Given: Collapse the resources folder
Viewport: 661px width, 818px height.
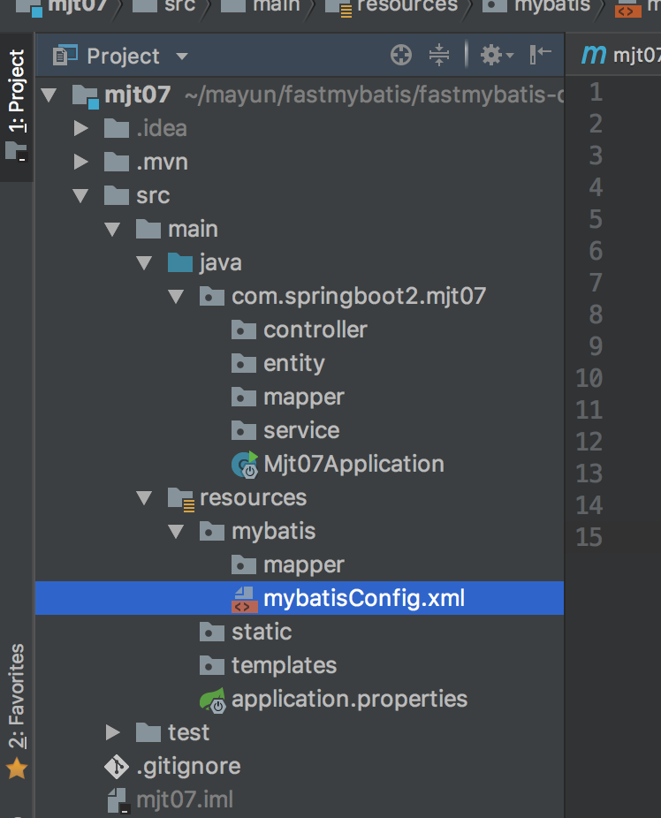Looking at the screenshot, I should 146,498.
